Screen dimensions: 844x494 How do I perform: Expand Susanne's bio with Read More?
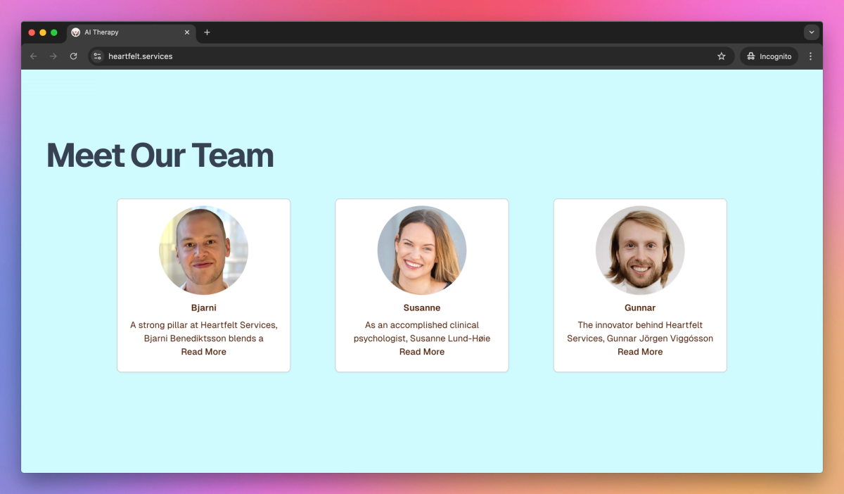pyautogui.click(x=422, y=352)
